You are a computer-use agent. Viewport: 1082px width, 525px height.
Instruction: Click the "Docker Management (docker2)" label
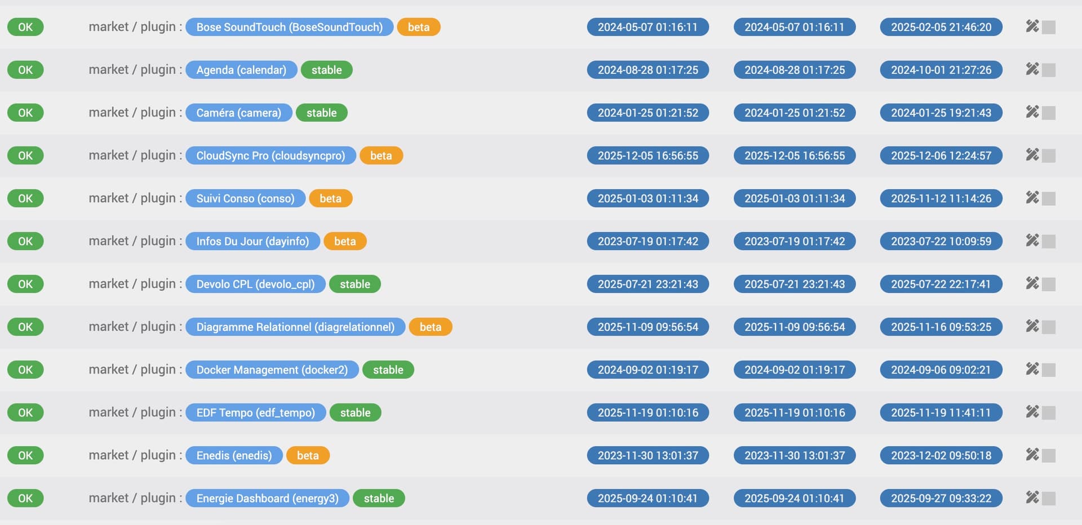(x=272, y=370)
